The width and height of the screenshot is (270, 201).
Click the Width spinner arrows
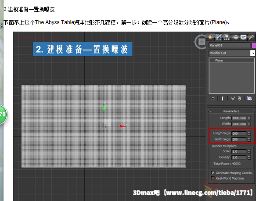point(249,124)
